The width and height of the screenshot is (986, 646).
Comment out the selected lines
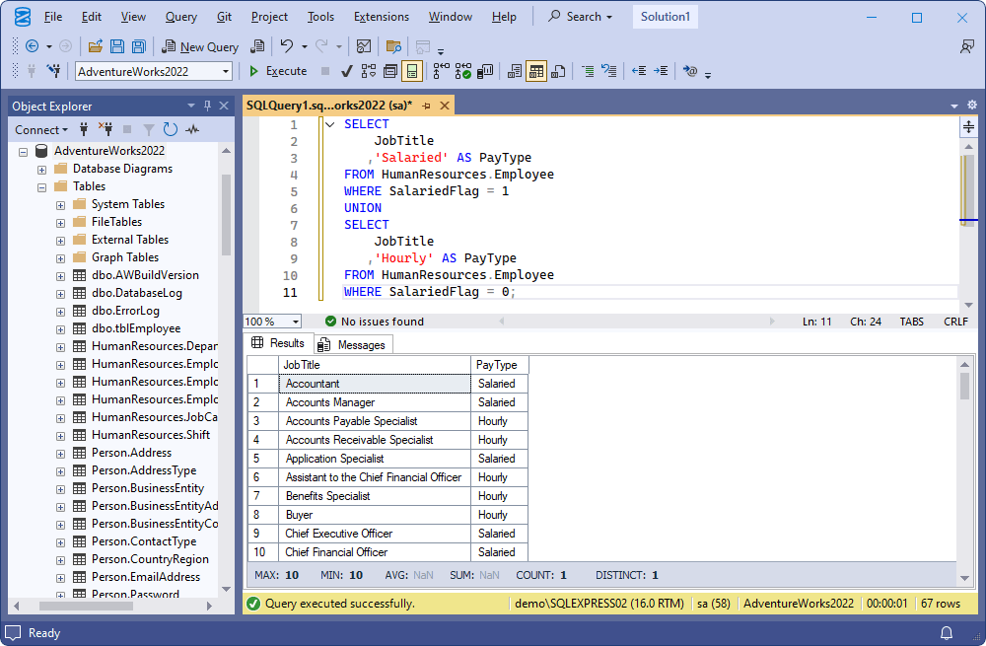(588, 71)
